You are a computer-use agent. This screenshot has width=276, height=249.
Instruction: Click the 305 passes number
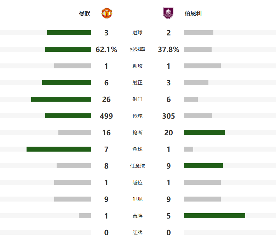168,116
